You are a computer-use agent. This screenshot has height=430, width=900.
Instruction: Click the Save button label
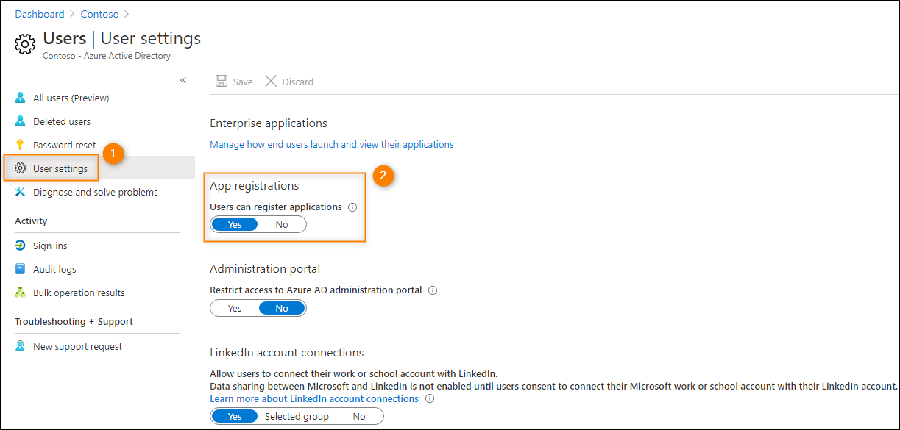pyautogui.click(x=243, y=82)
